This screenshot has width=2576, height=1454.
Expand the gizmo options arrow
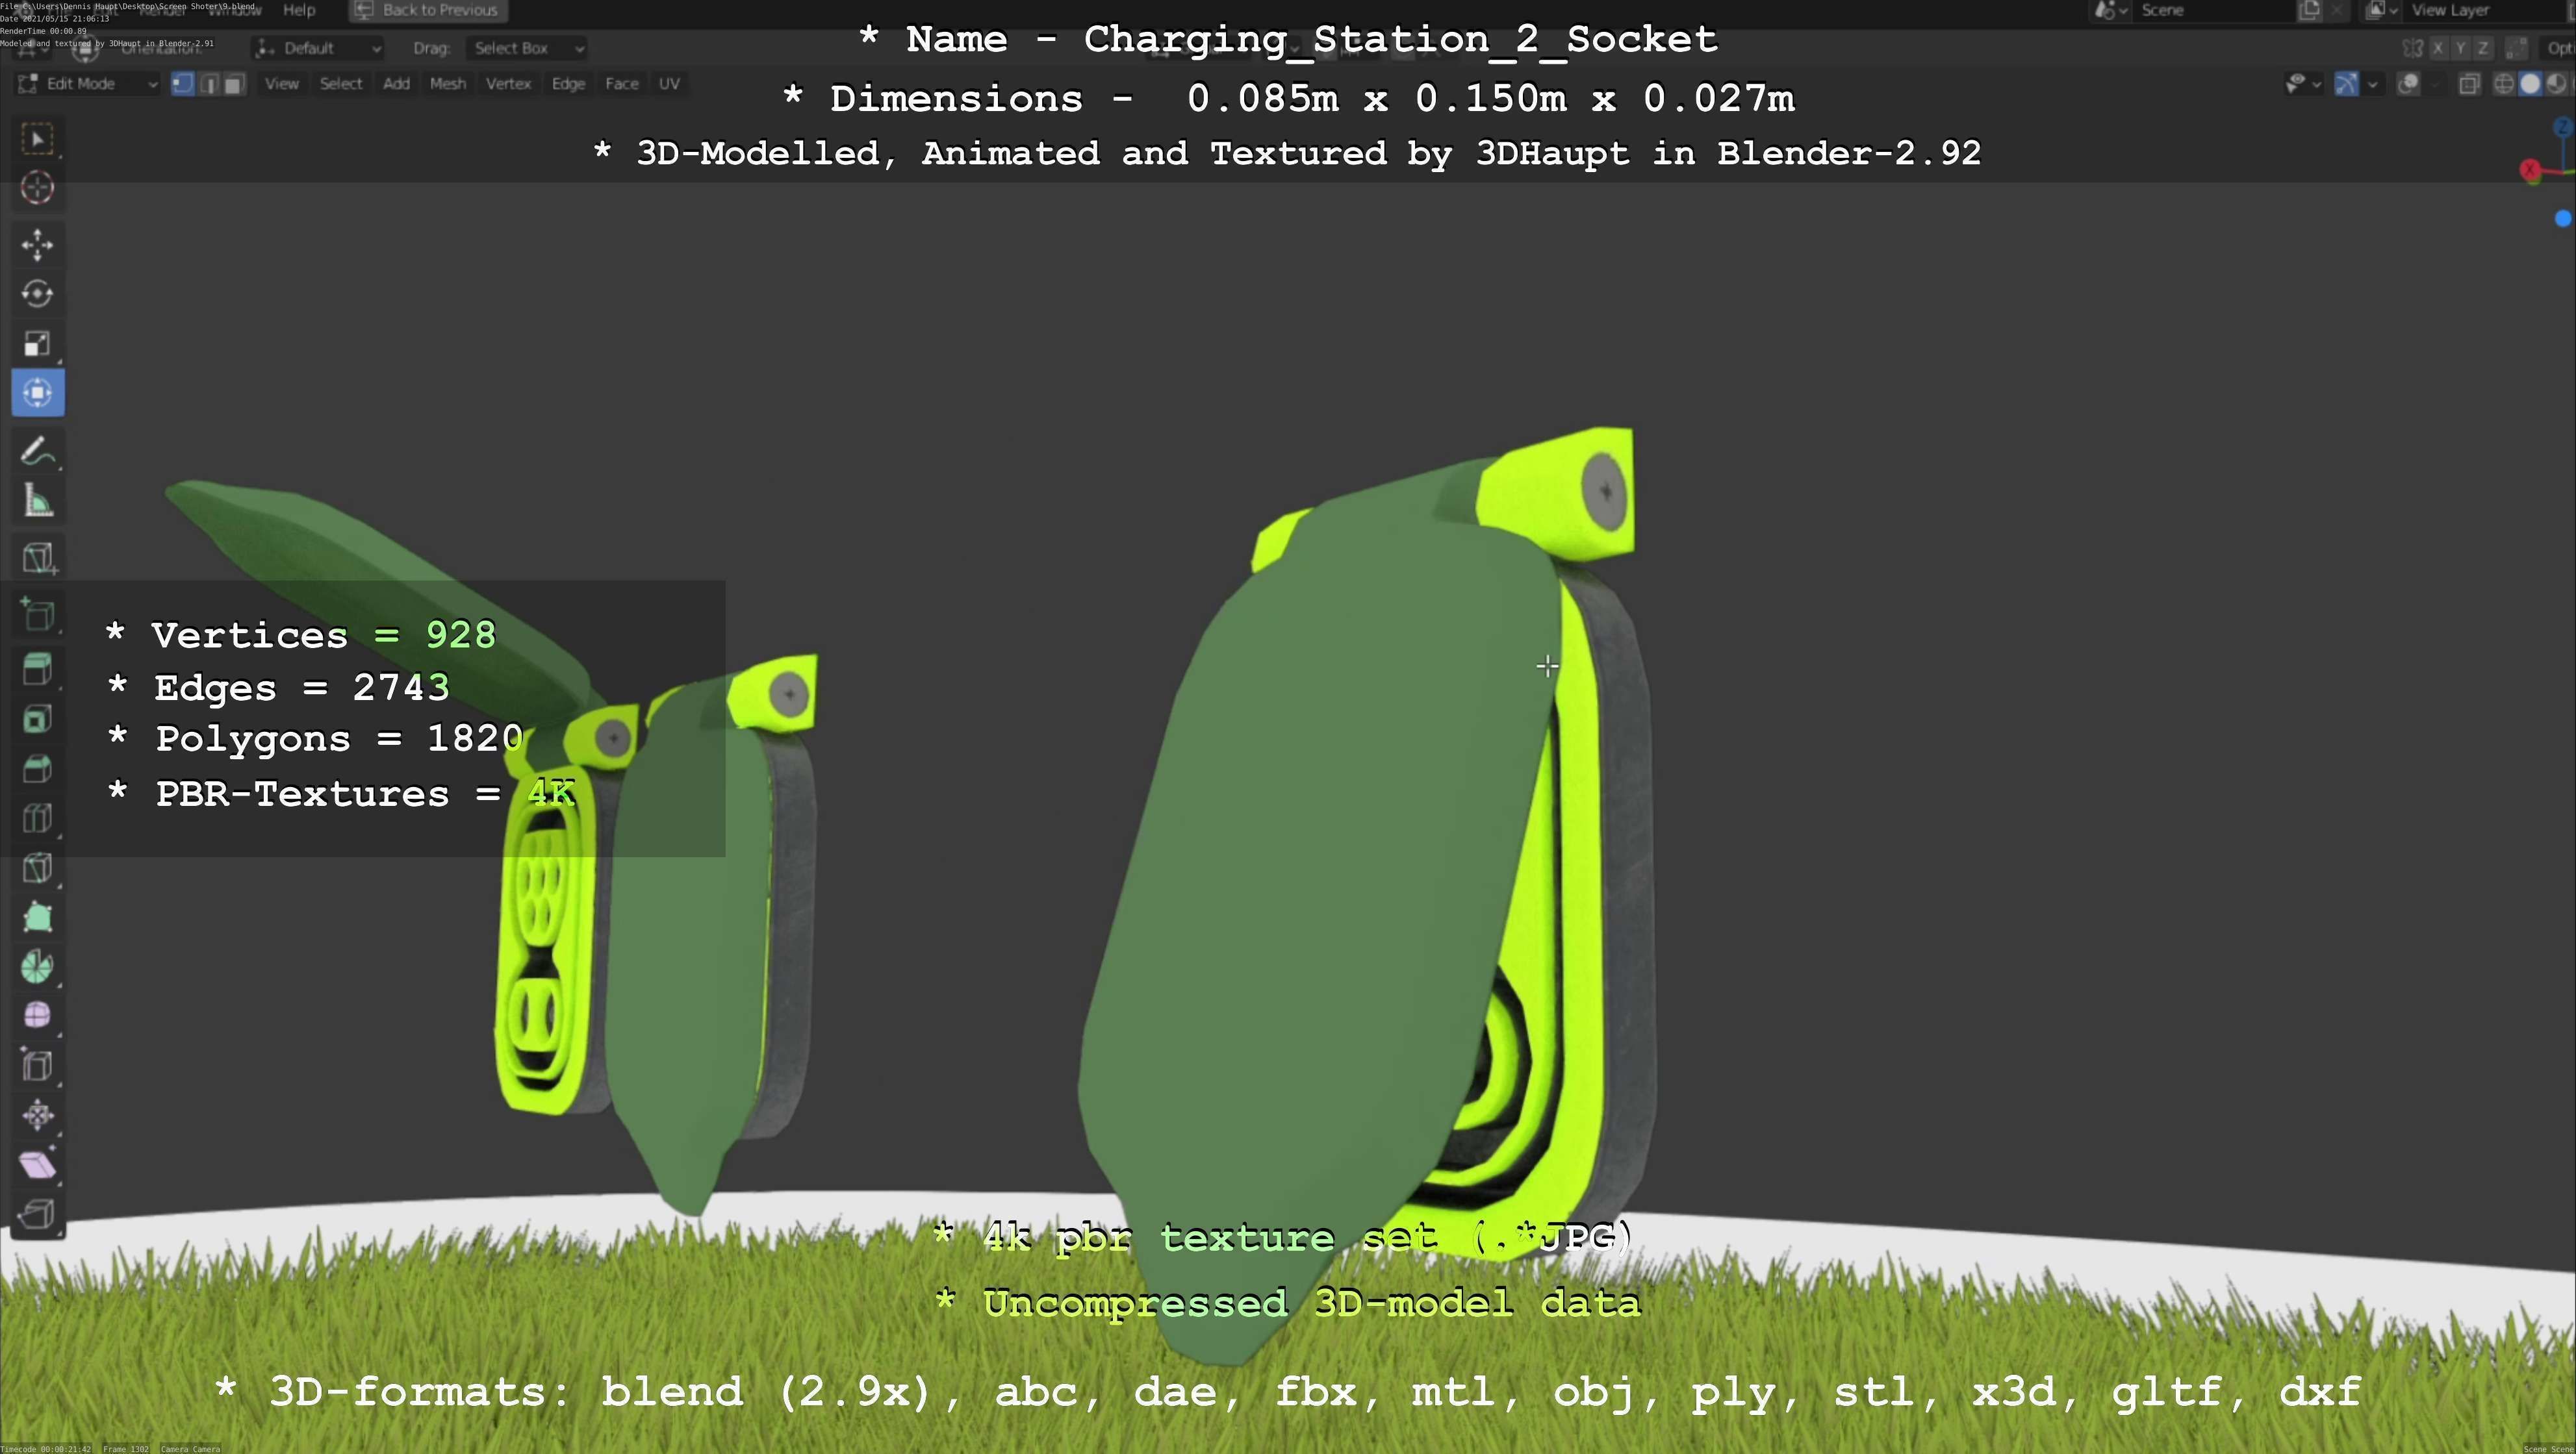pyautogui.click(x=2373, y=84)
